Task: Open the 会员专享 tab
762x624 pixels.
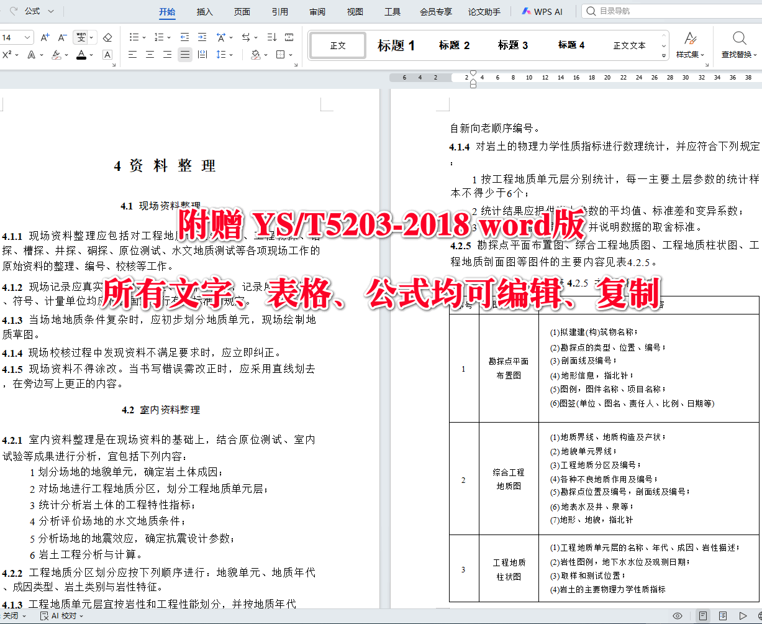Action: (436, 12)
